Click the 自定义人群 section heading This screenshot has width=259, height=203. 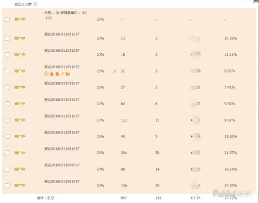point(23,4)
